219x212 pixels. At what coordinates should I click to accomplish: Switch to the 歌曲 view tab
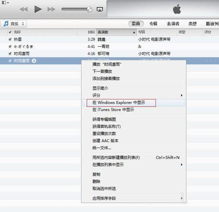tap(136, 24)
